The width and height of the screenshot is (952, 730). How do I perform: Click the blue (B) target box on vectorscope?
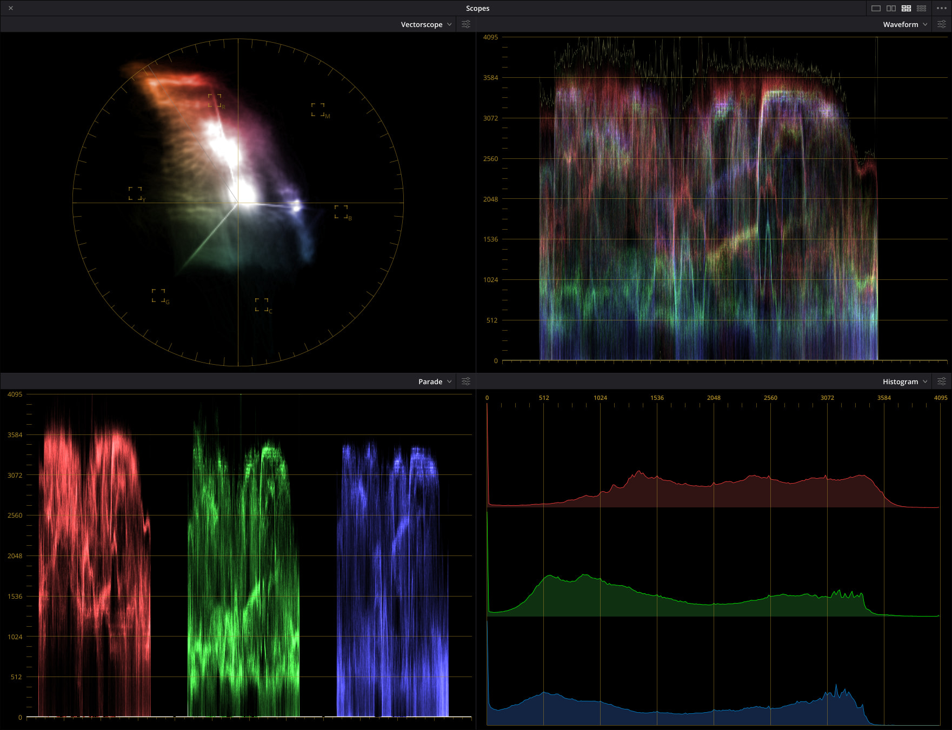pos(341,212)
